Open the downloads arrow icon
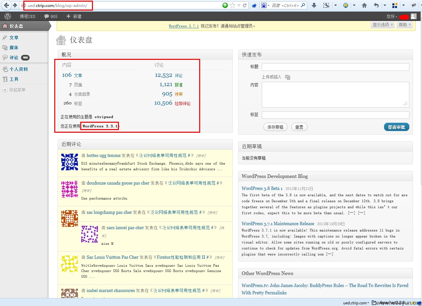Screen dimensions: 422x306 [x=314, y=5]
